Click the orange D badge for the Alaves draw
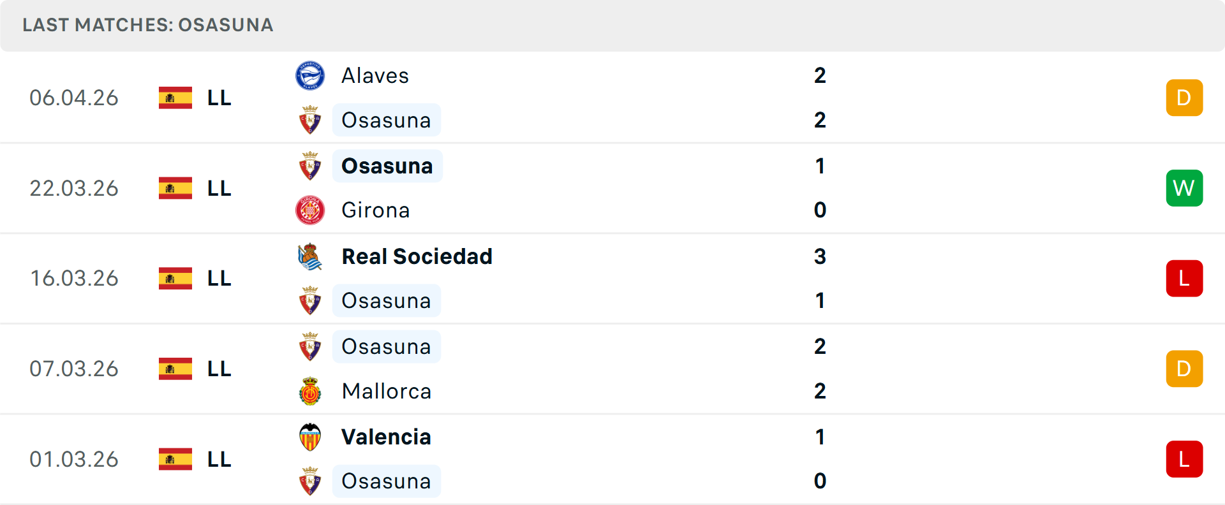 click(1184, 97)
